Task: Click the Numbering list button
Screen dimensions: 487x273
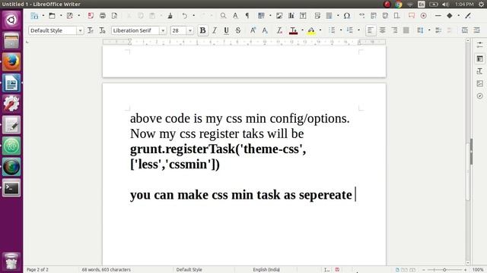Action: pyautogui.click(x=350, y=30)
